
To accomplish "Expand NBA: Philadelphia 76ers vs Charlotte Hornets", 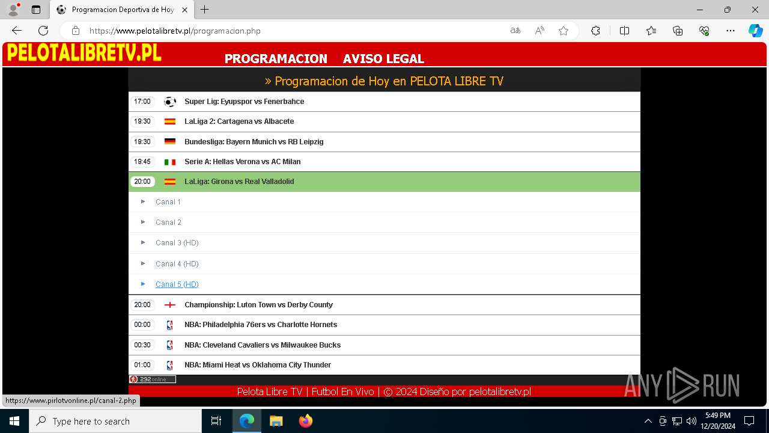I will tap(384, 325).
